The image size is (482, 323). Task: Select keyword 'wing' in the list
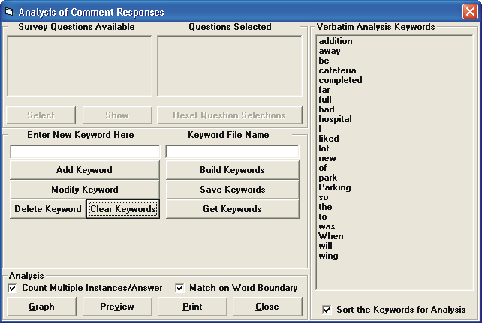[328, 256]
